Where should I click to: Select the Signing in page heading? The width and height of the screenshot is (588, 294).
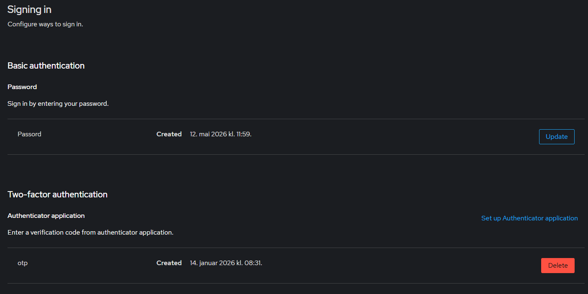pos(29,9)
